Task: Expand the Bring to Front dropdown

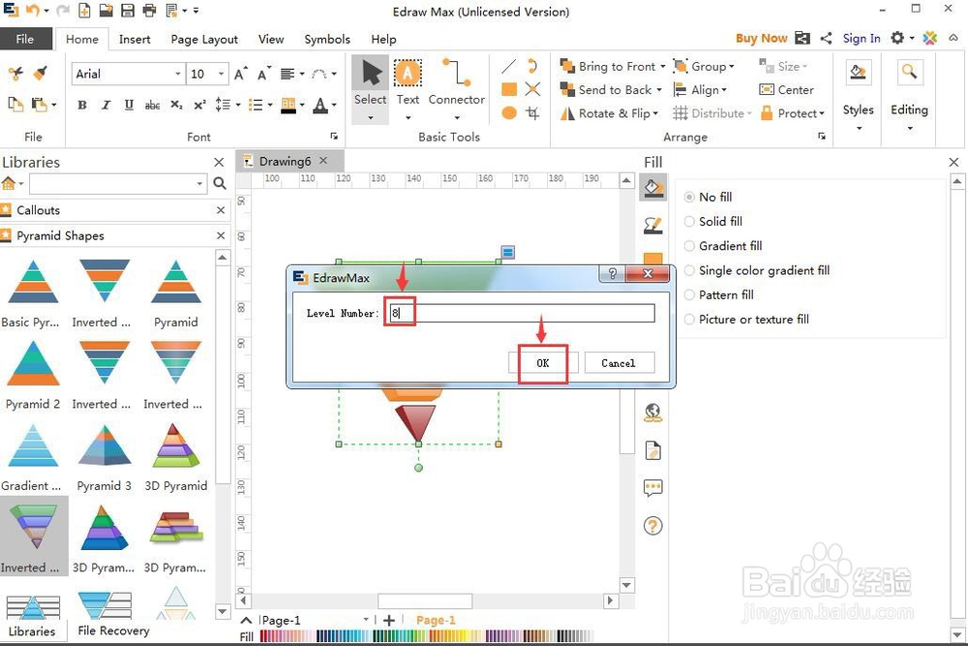Action: 663,66
